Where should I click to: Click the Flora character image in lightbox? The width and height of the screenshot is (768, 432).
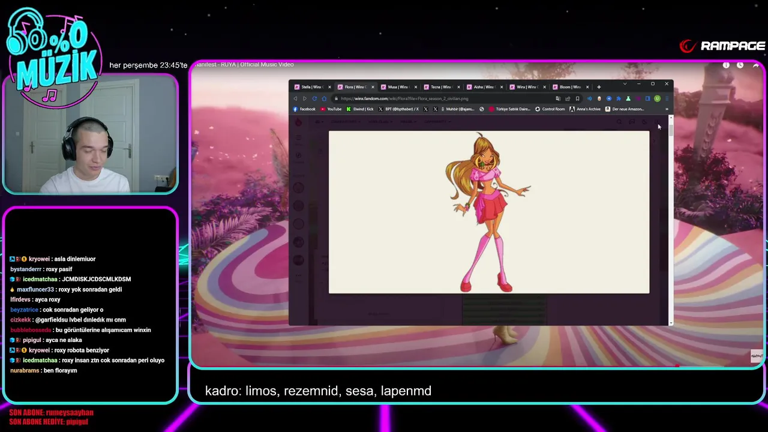coord(488,213)
